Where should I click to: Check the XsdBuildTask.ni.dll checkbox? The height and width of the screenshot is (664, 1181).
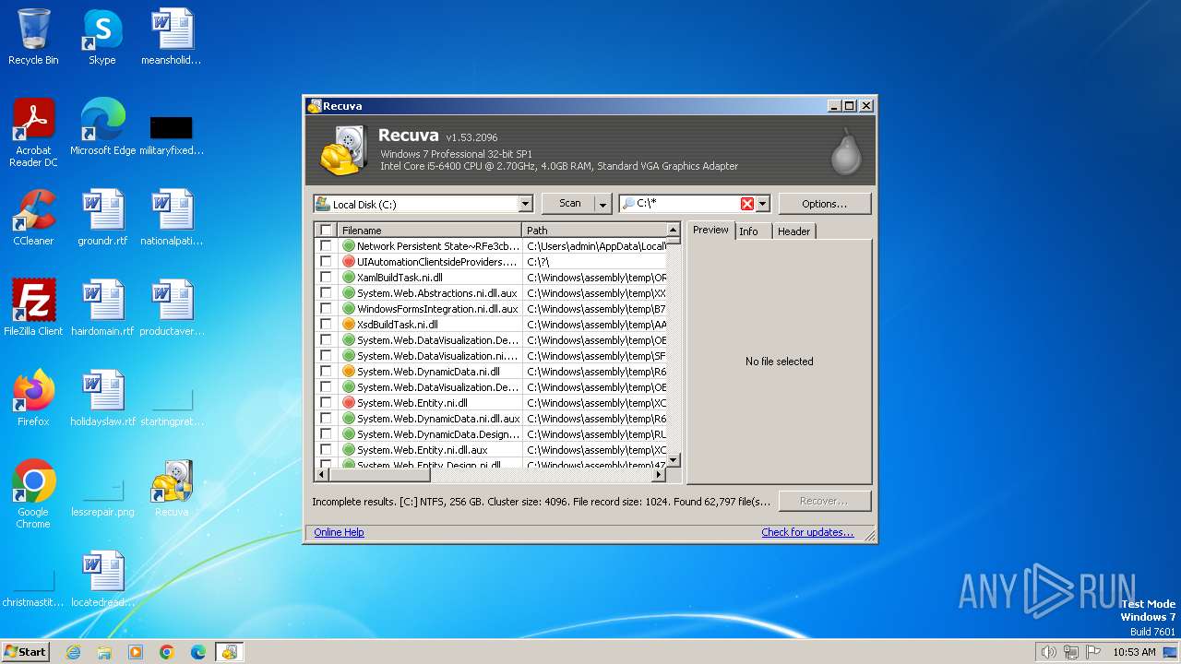click(x=326, y=325)
